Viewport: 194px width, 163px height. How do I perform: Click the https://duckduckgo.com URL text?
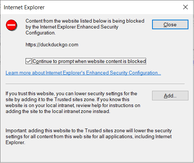52,44
